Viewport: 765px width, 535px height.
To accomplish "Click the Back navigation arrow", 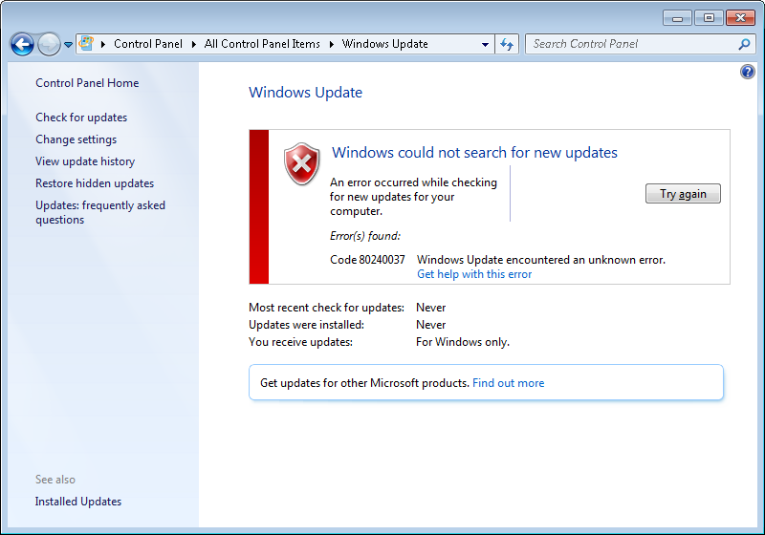I will tap(22, 44).
